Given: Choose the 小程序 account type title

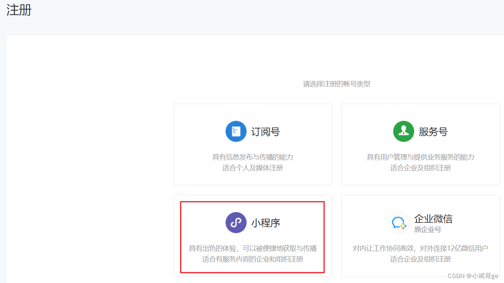Looking at the screenshot, I should (x=265, y=223).
